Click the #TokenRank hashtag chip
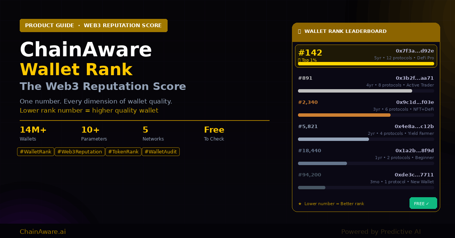Image resolution: width=455 pixels, height=238 pixels. coord(123,152)
